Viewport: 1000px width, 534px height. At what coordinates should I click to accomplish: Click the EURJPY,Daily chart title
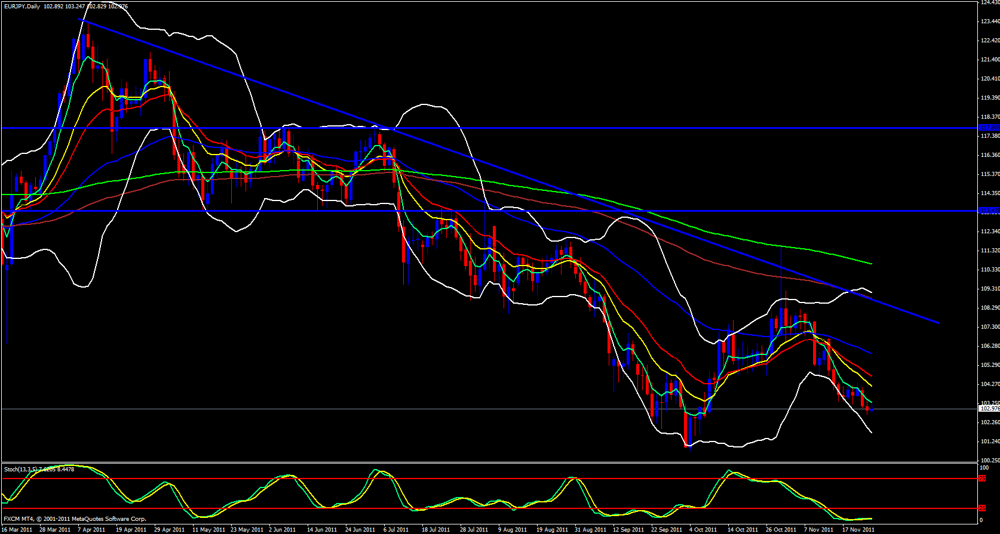[x=21, y=7]
